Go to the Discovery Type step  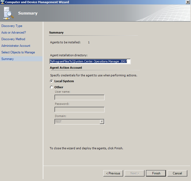click(x=12, y=26)
